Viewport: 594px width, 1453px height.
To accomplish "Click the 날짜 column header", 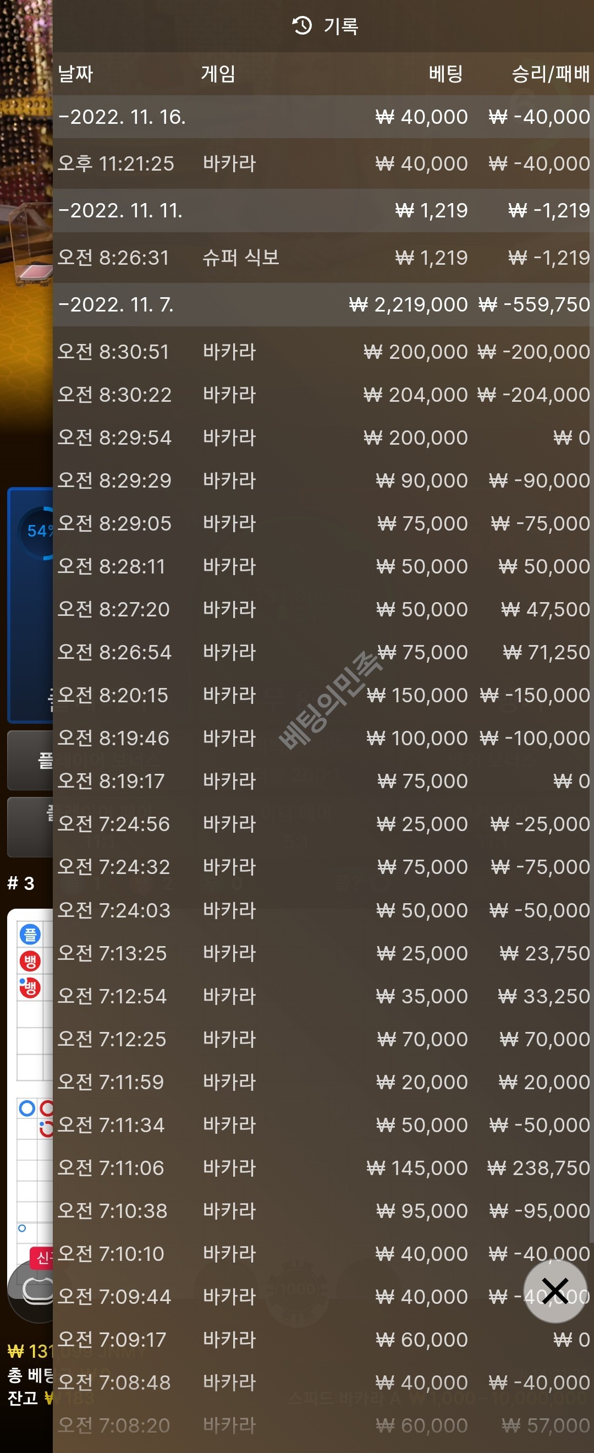I will tap(75, 73).
